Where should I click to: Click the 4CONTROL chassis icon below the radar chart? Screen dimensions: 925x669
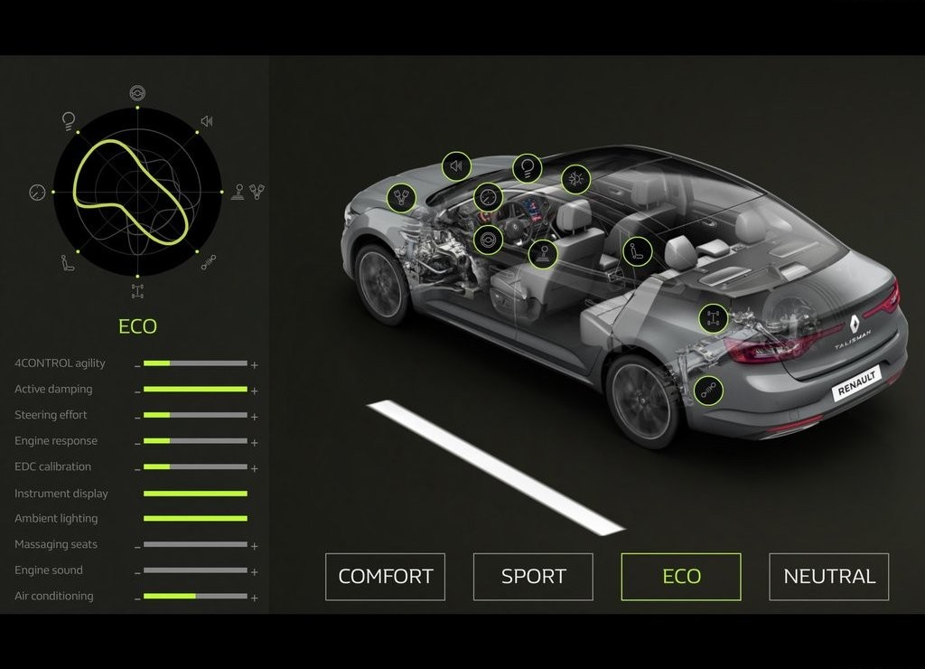click(x=137, y=291)
